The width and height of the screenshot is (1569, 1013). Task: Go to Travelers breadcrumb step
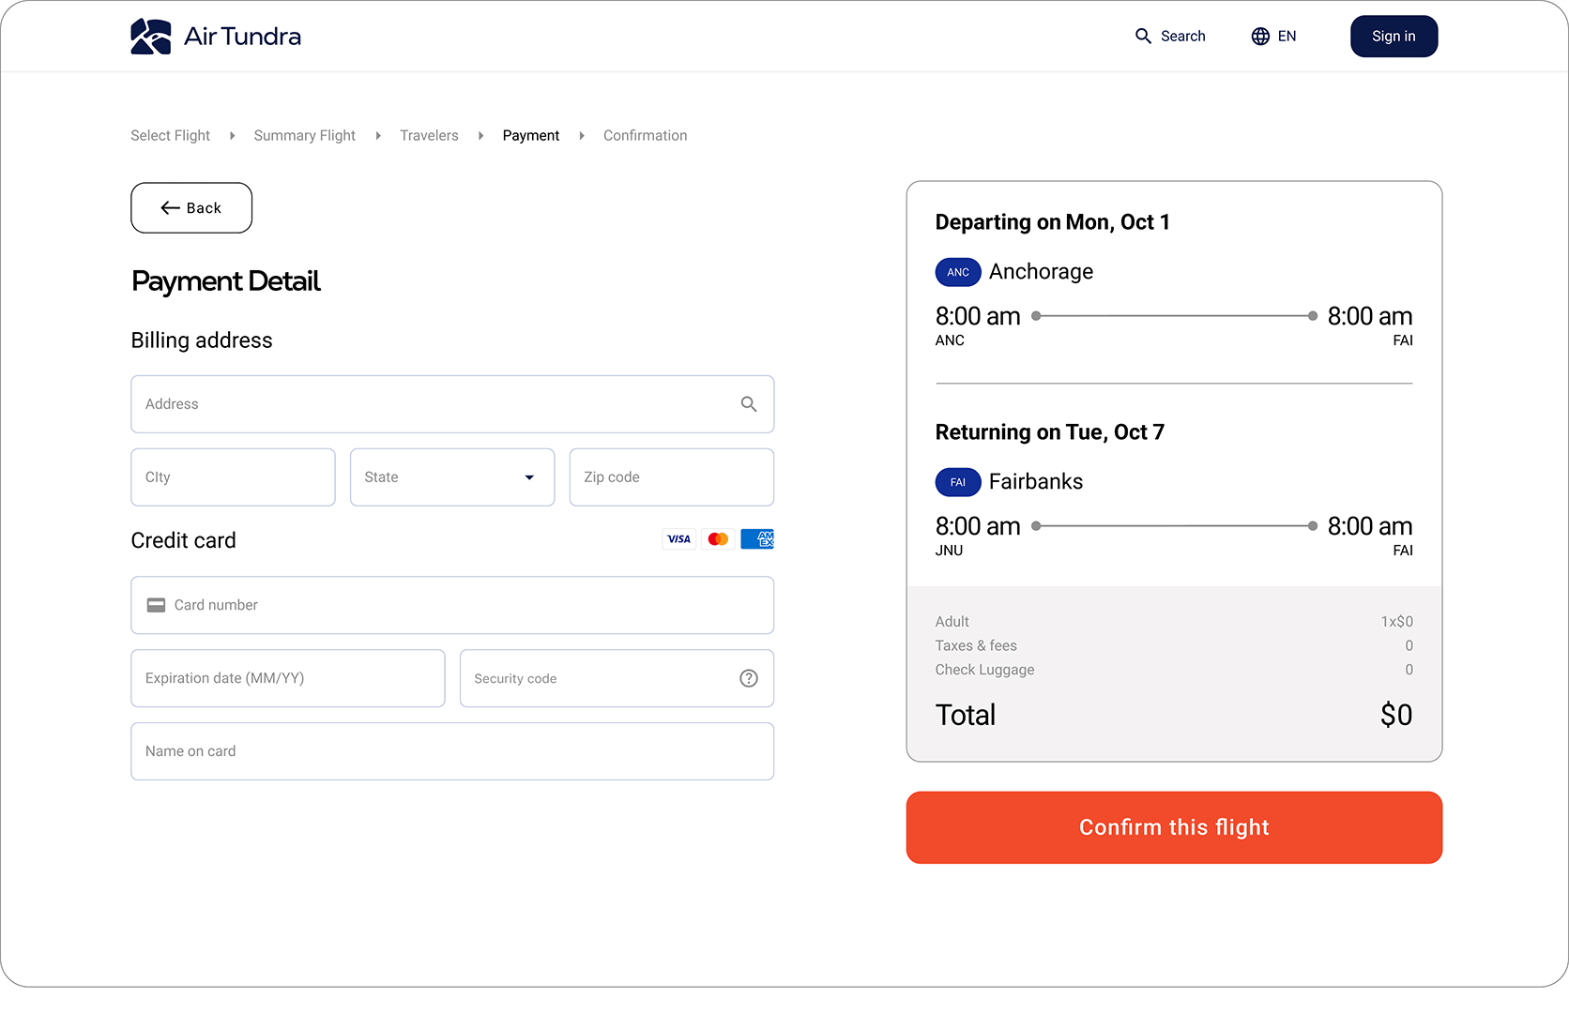(x=429, y=136)
